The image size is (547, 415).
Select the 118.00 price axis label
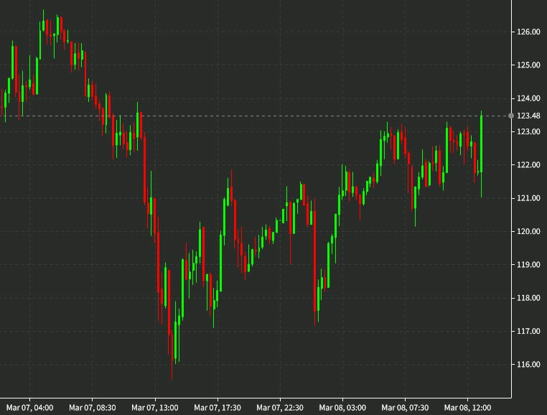pos(528,298)
